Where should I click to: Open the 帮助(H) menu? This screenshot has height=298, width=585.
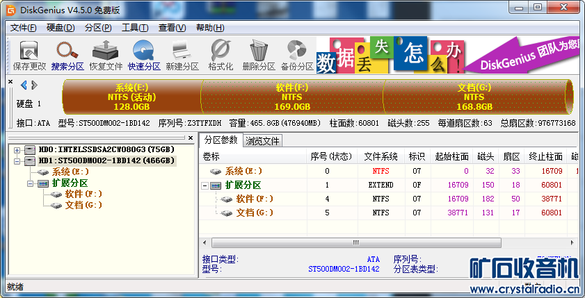(210, 28)
